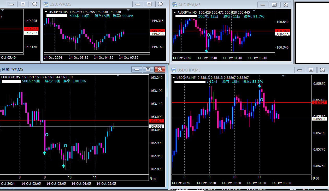Click USDCHF win rate text 勝率: 83.3%

253,82
